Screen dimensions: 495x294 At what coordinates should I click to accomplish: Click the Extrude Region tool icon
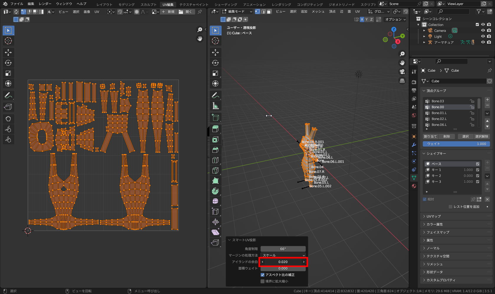[215, 129]
